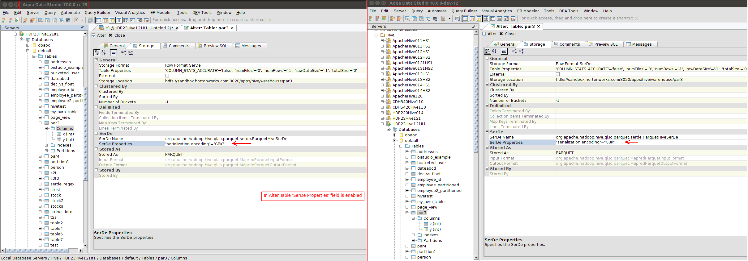
Task: Close the Alter: Table: par3 tab in left window
Action: click(232, 28)
